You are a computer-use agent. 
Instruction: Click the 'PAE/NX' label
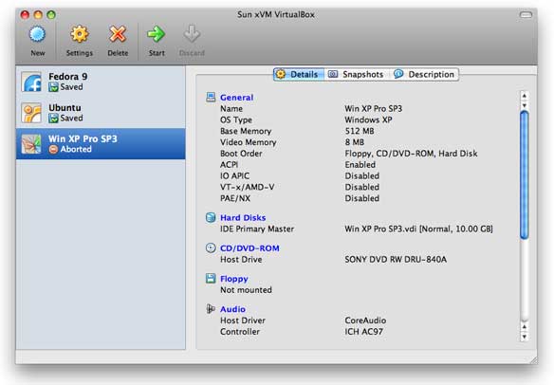click(x=235, y=198)
